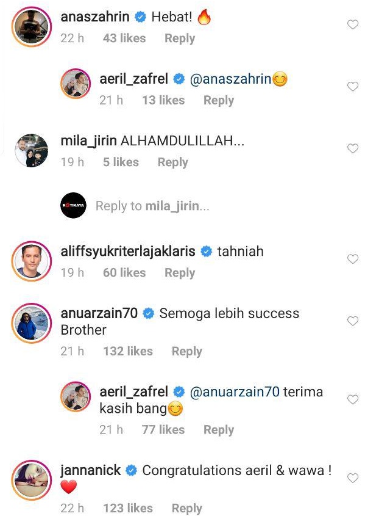Reply to mila_jirin's comment
The height and width of the screenshot is (516, 379).
coord(173,162)
